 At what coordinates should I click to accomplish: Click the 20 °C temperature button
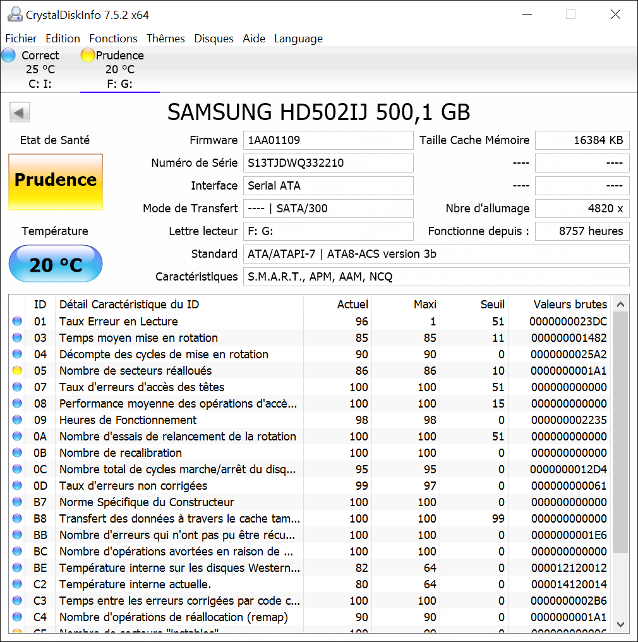[x=55, y=263]
